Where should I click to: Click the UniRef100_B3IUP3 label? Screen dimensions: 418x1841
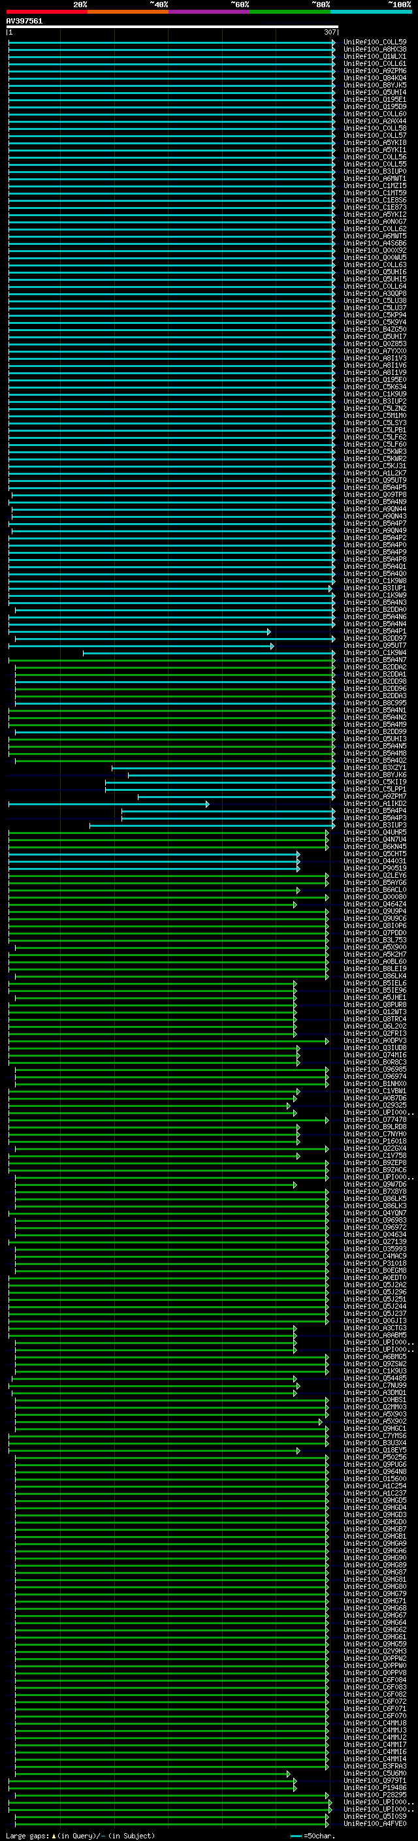[x=375, y=825]
